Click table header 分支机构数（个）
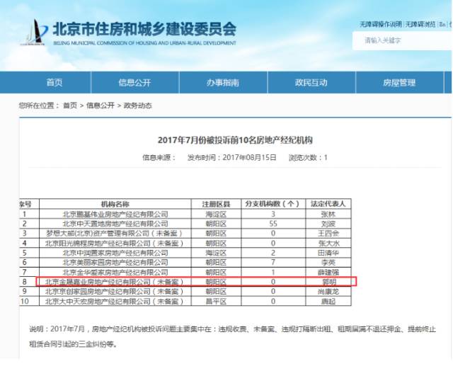The height and width of the screenshot is (366, 453). click(273, 204)
